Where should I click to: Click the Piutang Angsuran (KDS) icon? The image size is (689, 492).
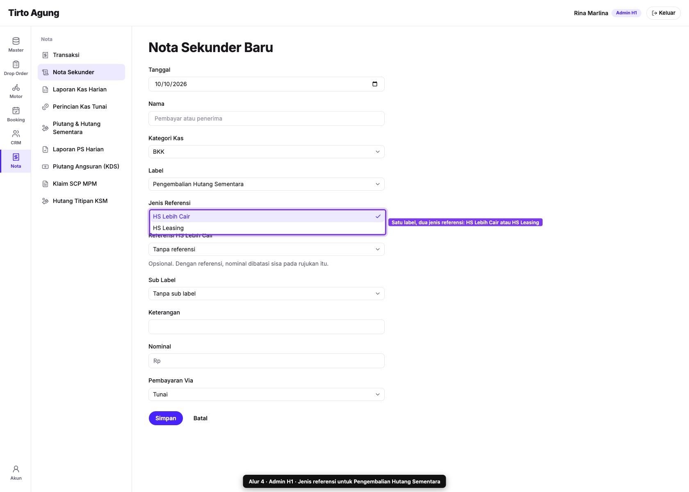(x=46, y=166)
